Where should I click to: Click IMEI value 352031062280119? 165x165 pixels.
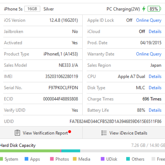tap(62, 76)
